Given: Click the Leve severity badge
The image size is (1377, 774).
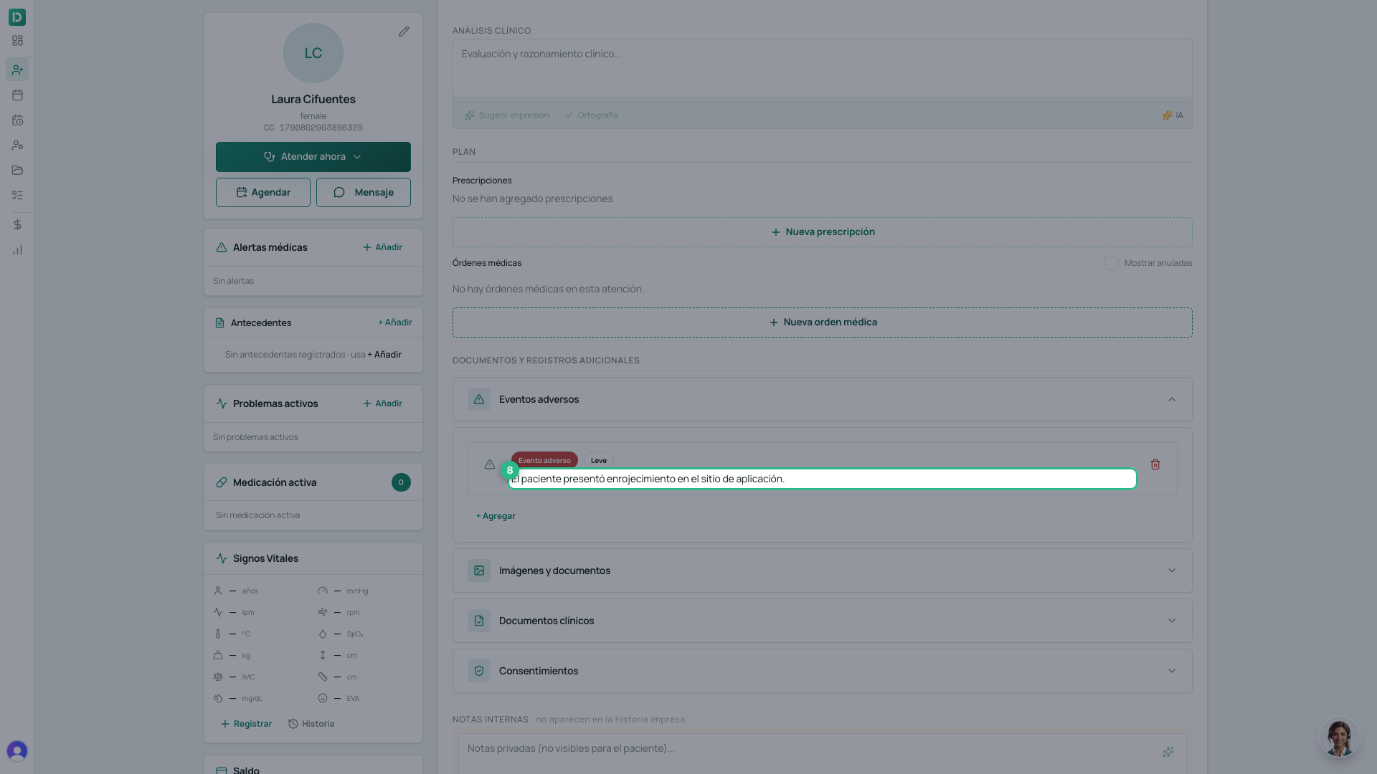Looking at the screenshot, I should (599, 461).
